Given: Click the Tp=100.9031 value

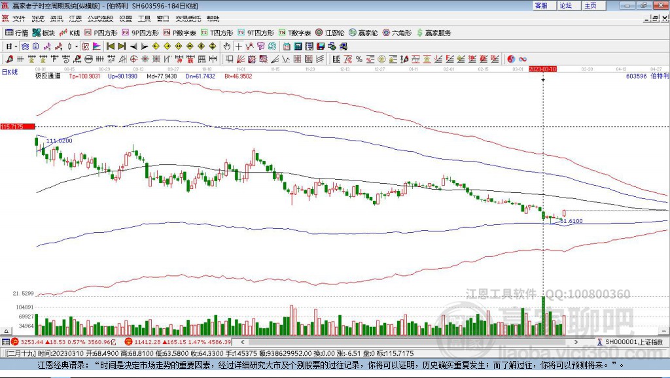Looking at the screenshot, I should [84, 76].
